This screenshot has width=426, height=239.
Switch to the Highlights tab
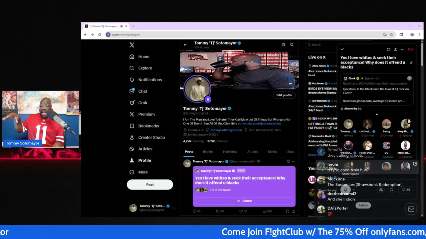(x=230, y=152)
